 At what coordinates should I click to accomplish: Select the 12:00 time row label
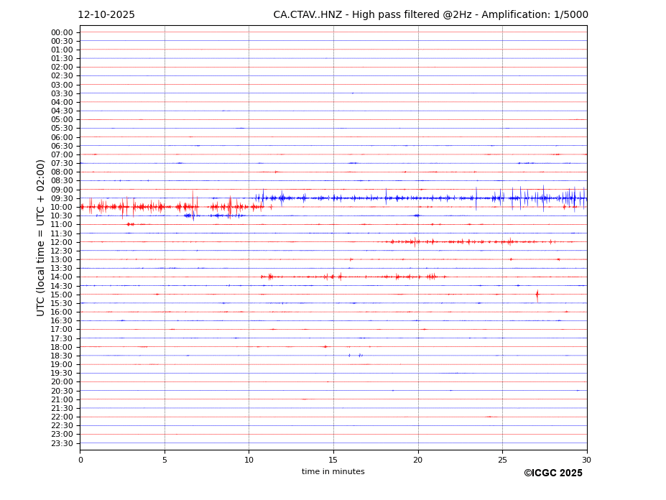[x=62, y=242]
